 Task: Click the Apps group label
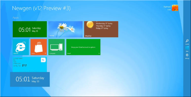[16, 18]
